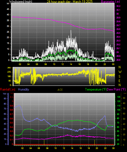The height and width of the screenshot is (152, 127).
Task: Click the blue "Humidity" legend label
Action: pos(23,89)
